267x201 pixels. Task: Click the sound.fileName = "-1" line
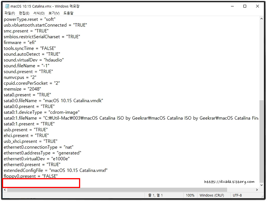click(x=27, y=66)
